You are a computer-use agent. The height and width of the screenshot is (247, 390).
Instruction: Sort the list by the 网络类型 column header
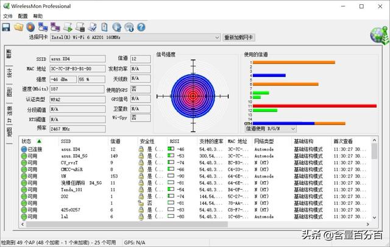coord(271,141)
